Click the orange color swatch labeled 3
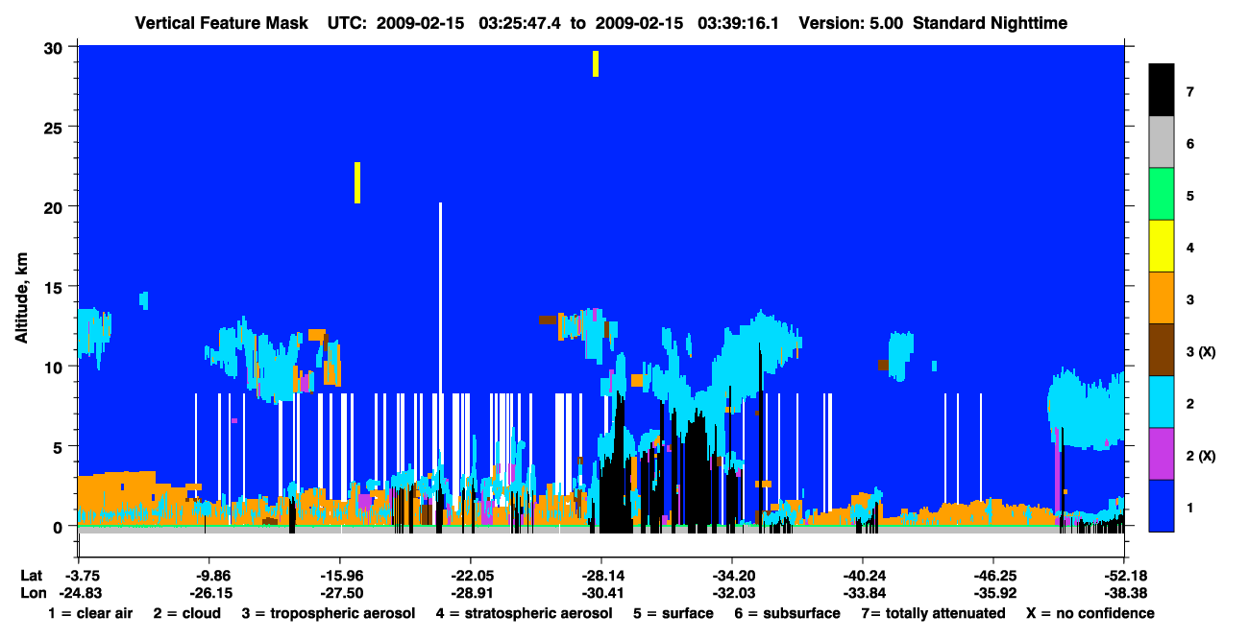Image resolution: width=1249 pixels, height=640 pixels. pos(1162,298)
